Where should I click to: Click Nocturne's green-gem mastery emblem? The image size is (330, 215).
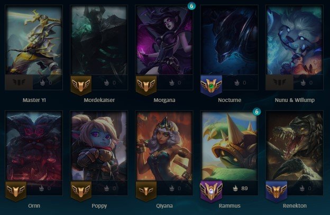tap(212, 86)
